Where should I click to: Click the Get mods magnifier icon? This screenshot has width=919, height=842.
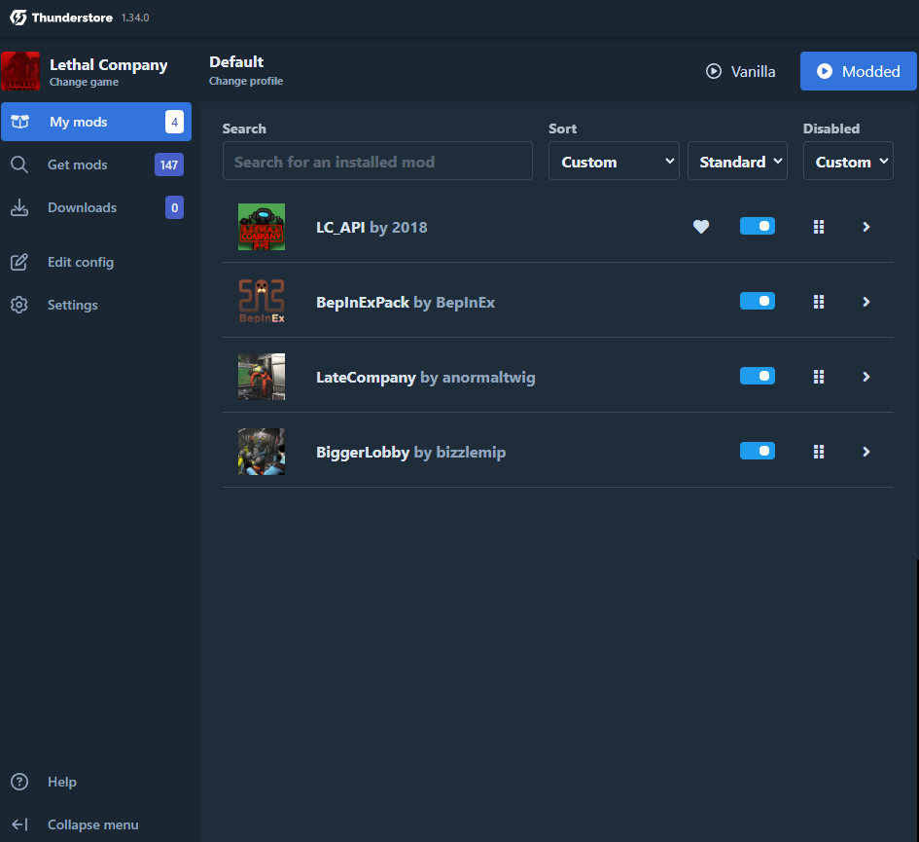coord(19,165)
